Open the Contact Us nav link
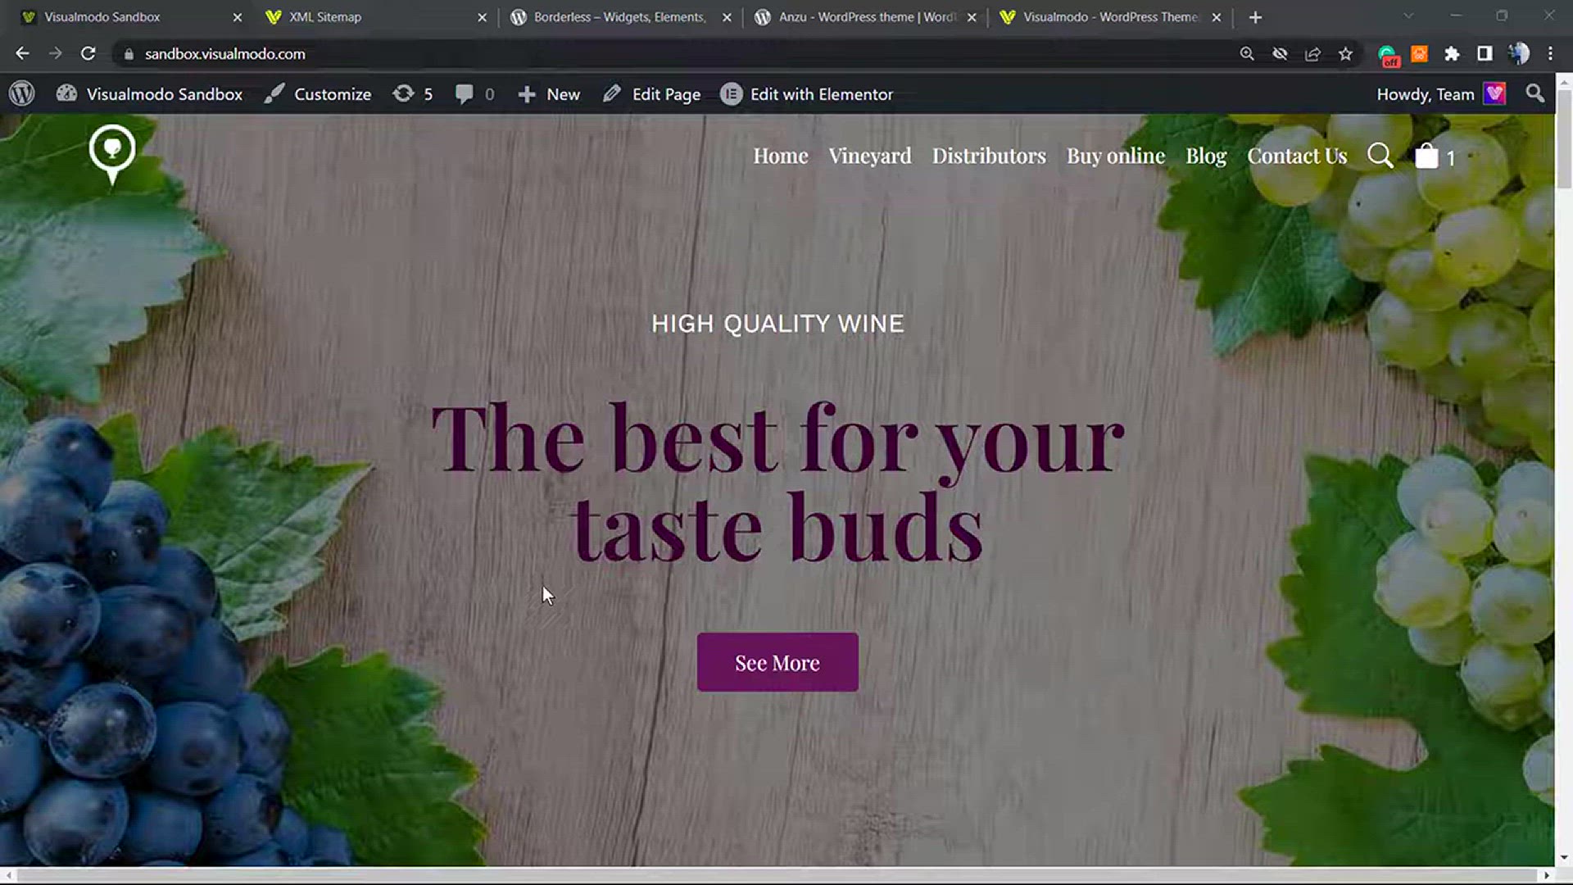The image size is (1573, 885). [x=1297, y=156]
